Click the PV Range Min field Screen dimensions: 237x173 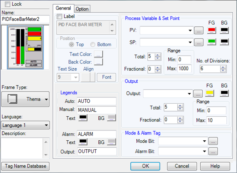pyautogui.click(x=184, y=60)
